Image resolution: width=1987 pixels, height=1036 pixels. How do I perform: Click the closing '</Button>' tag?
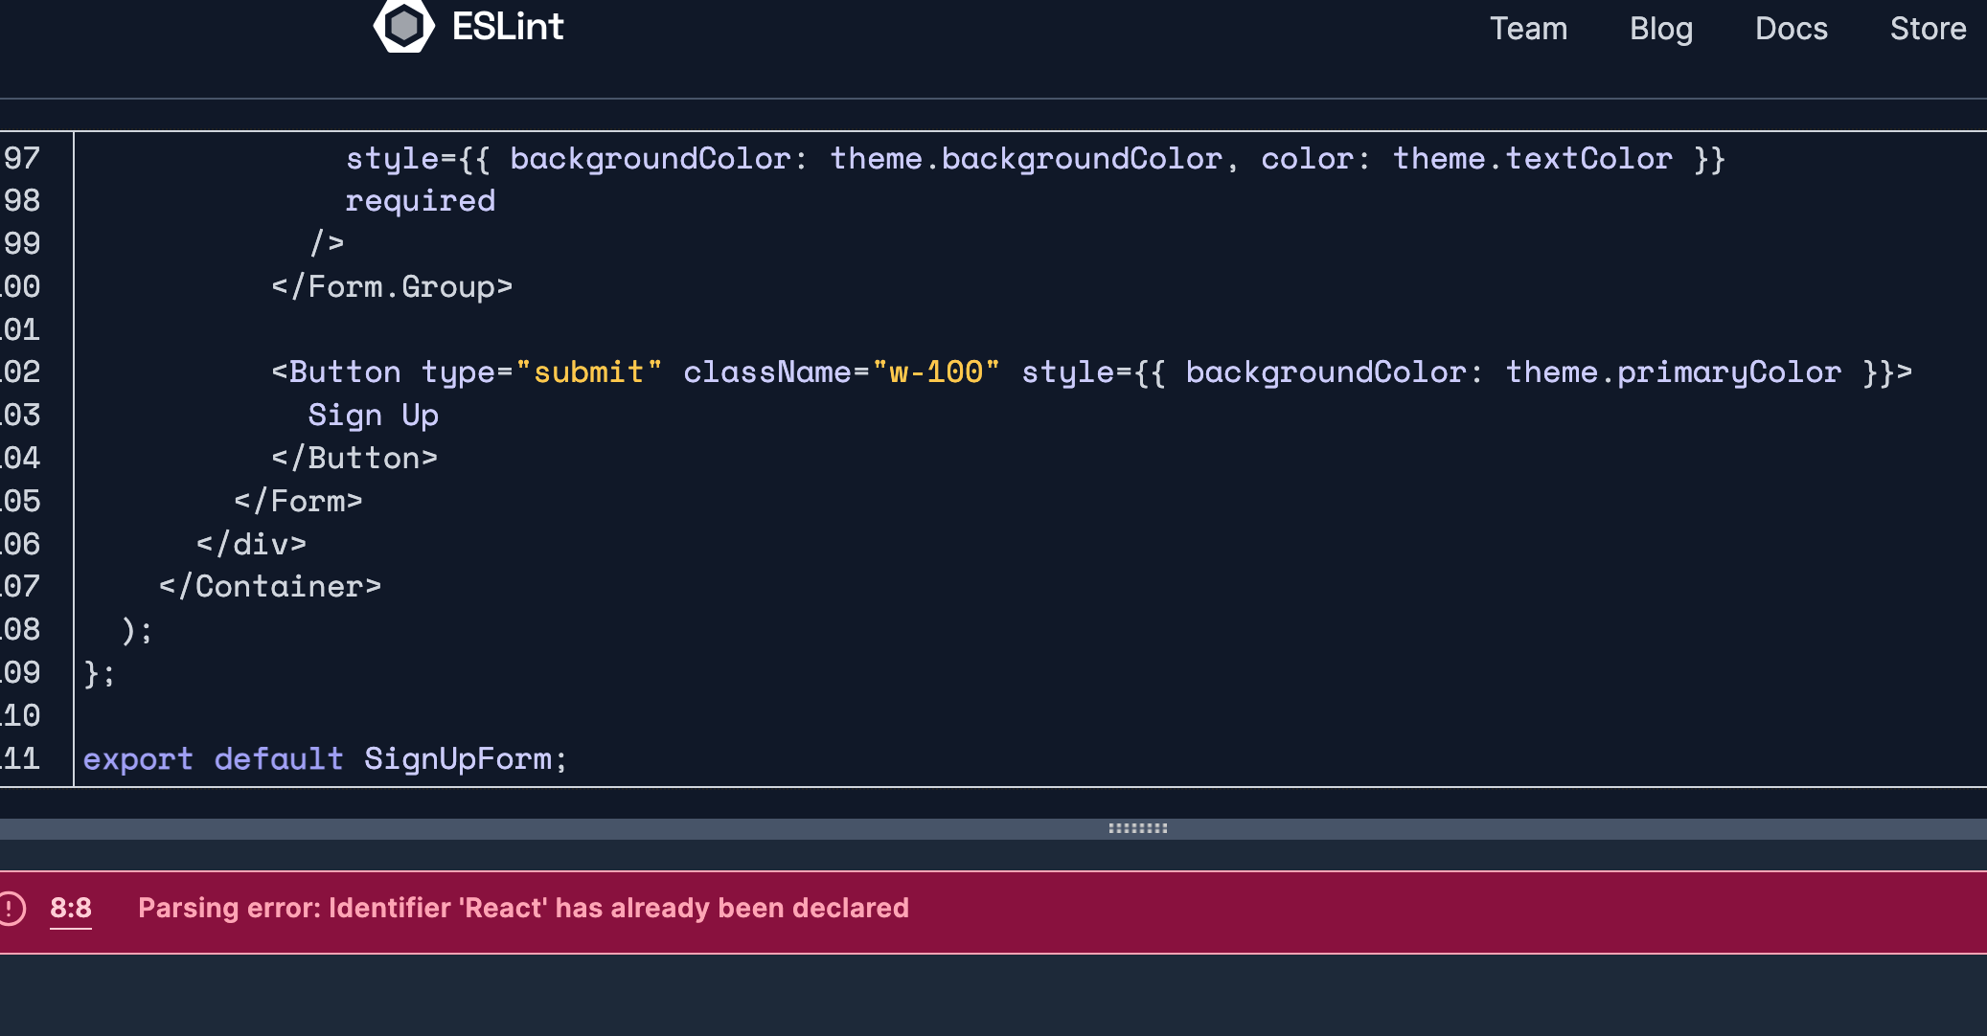tap(354, 459)
